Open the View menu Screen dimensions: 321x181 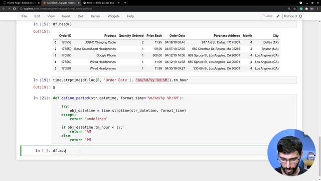click(51, 16)
